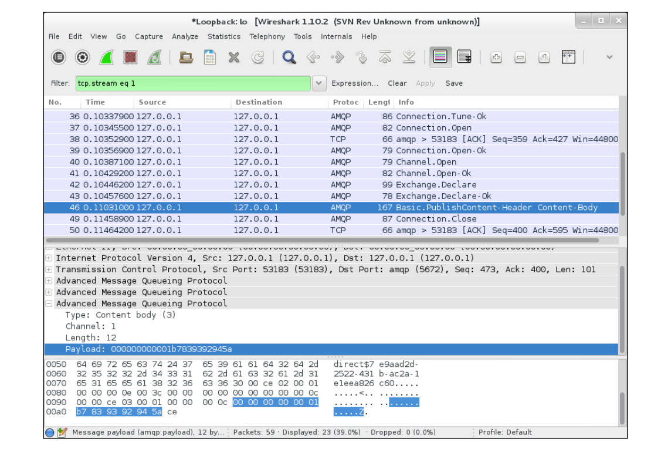This screenshot has height=459, width=661.
Task: Jump to the last packet
Action: tap(409, 57)
